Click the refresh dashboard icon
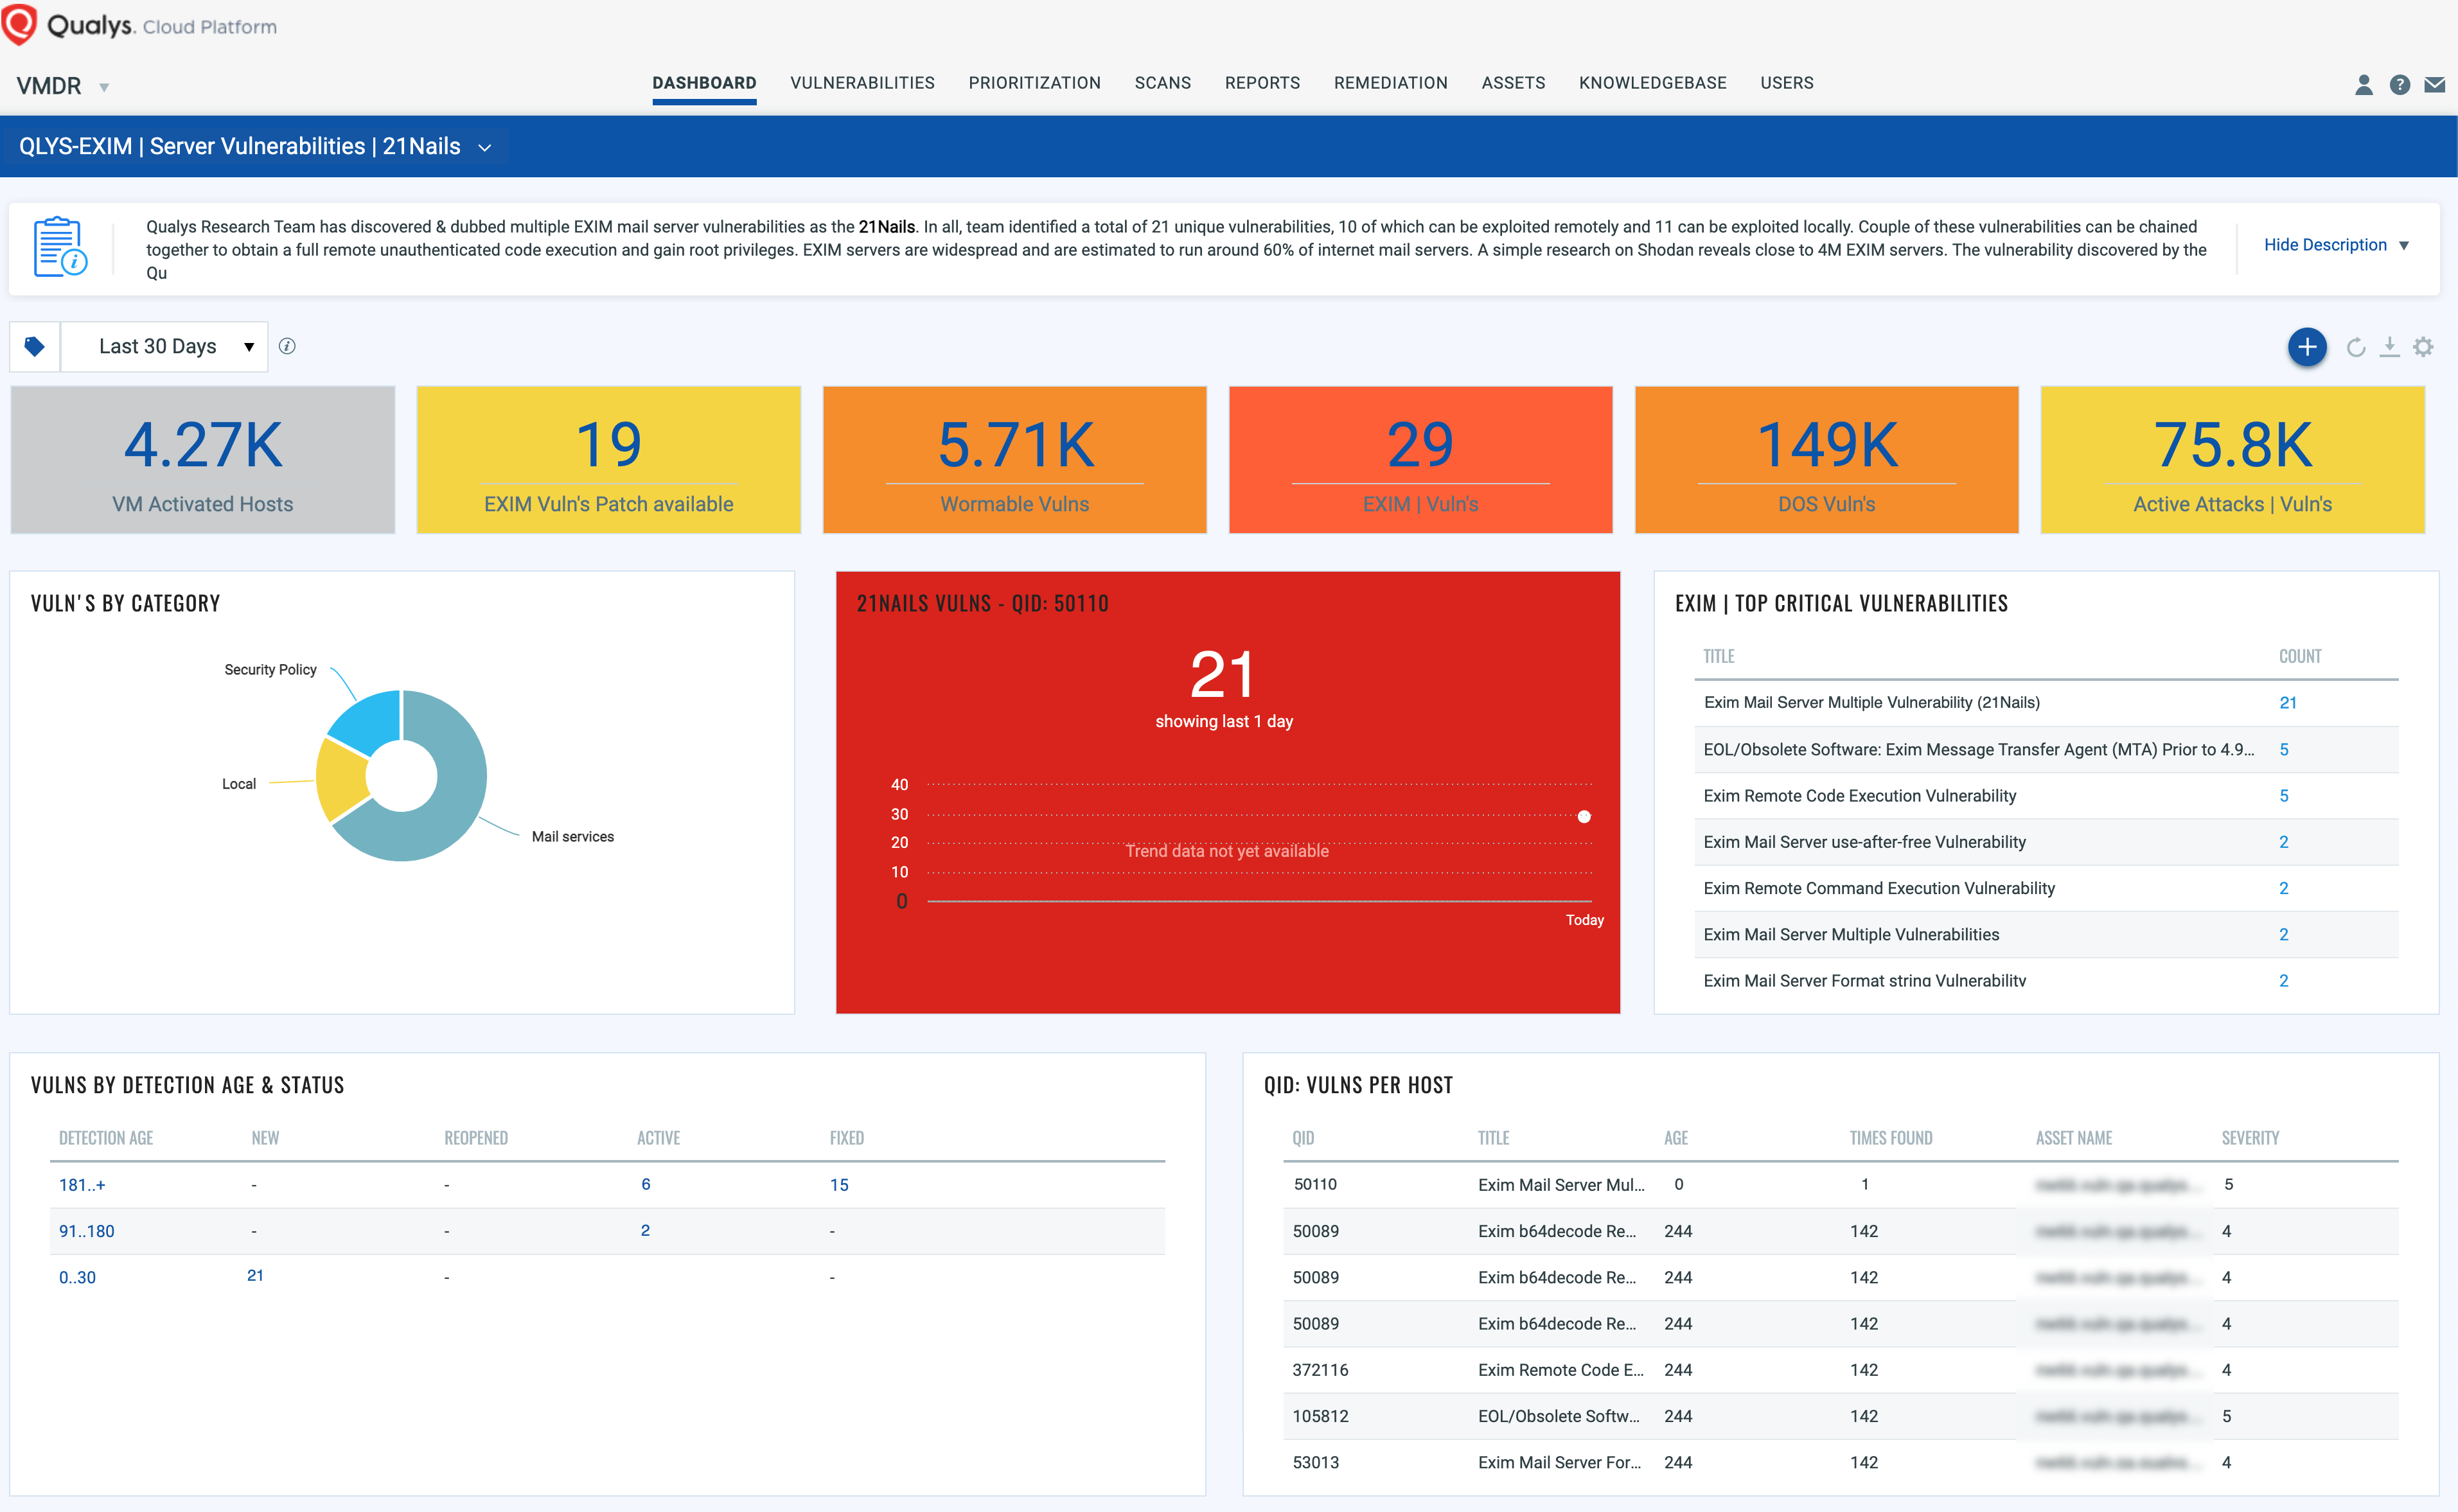 2355,347
